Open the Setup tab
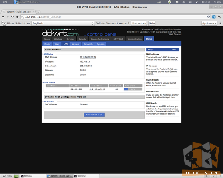The image size is (223, 178). (47, 39)
